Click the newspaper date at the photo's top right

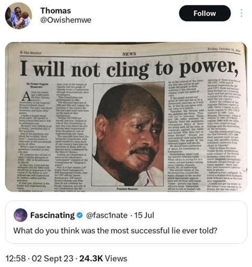224,49
